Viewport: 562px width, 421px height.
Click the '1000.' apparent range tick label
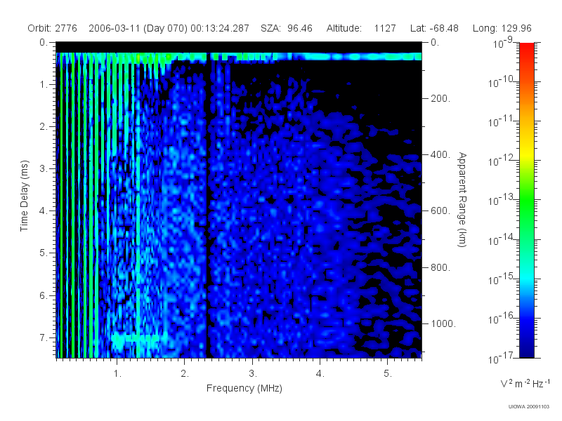(x=443, y=323)
